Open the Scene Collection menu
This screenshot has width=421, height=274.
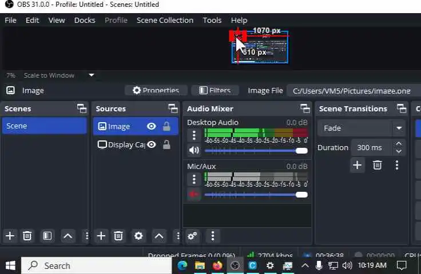pyautogui.click(x=165, y=20)
